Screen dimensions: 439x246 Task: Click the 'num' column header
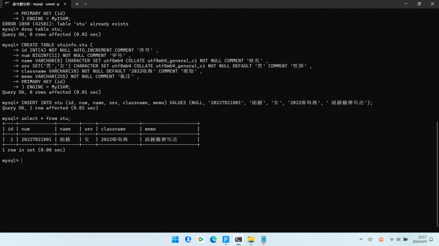(x=26, y=129)
